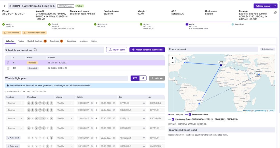The image size is (280, 148).
Task: Switch to the Pricing tab
Action: 21,41
